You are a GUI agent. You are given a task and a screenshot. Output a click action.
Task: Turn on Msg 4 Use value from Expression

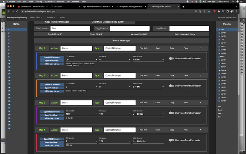[171, 140]
